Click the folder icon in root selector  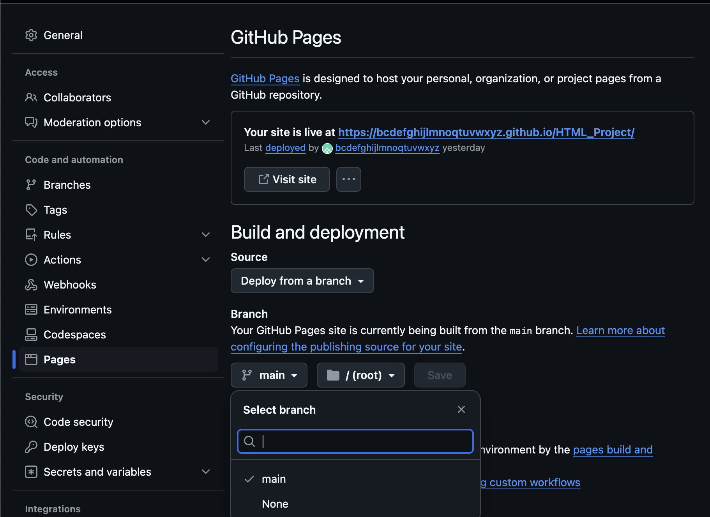pos(333,375)
